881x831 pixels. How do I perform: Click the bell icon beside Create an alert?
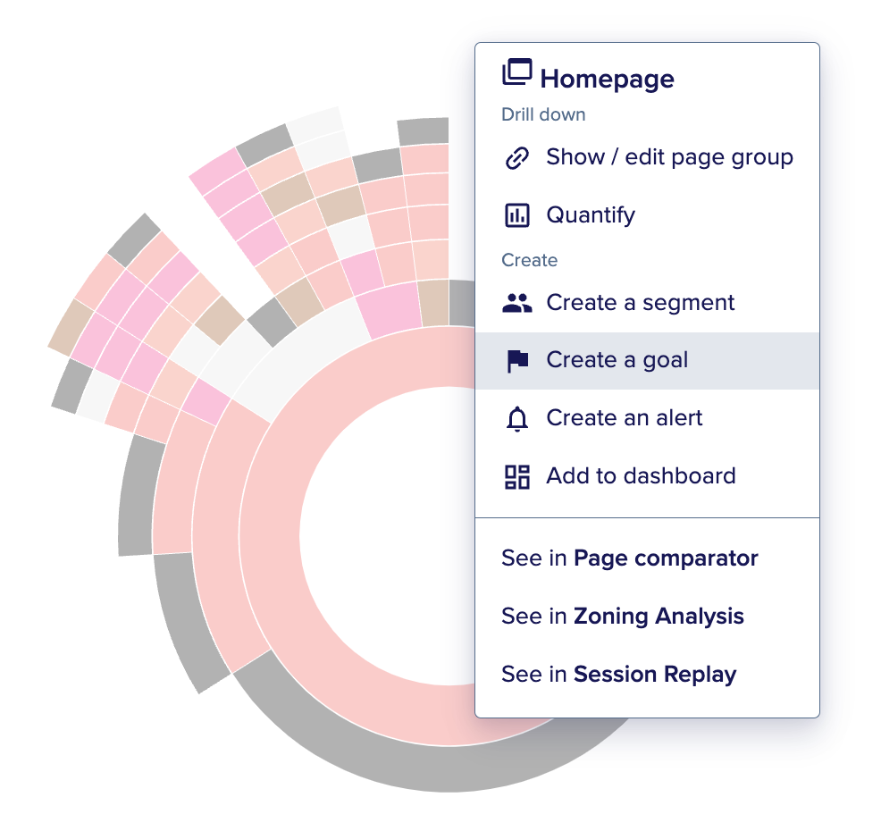(x=517, y=417)
